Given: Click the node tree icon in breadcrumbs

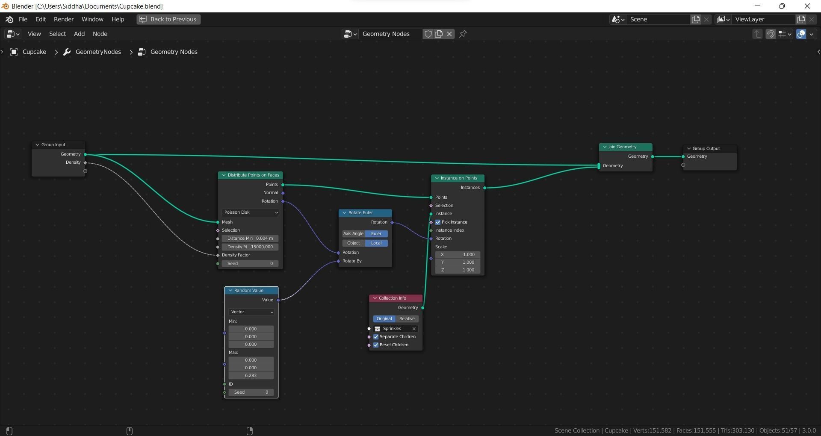Looking at the screenshot, I should tap(142, 52).
